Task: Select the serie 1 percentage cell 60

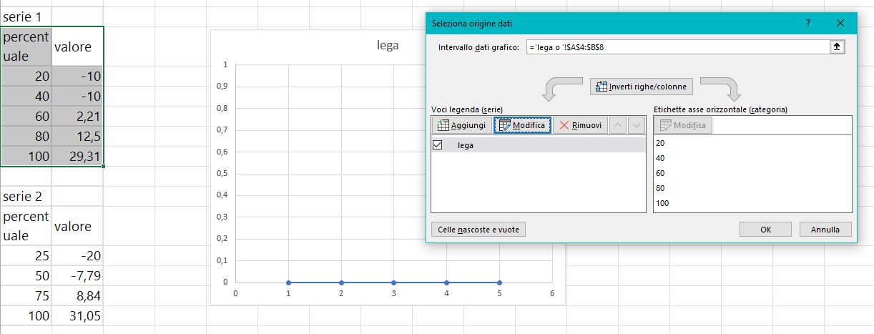Action: point(26,117)
